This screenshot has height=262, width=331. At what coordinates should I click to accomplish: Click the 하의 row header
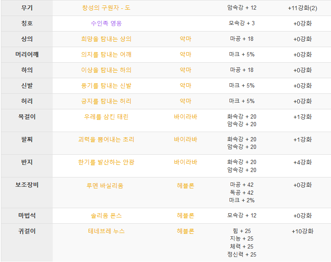point(27,70)
